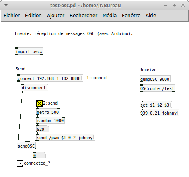Open the window menu arrow in title bar
This screenshot has width=189, height=177.
tap(6, 5)
